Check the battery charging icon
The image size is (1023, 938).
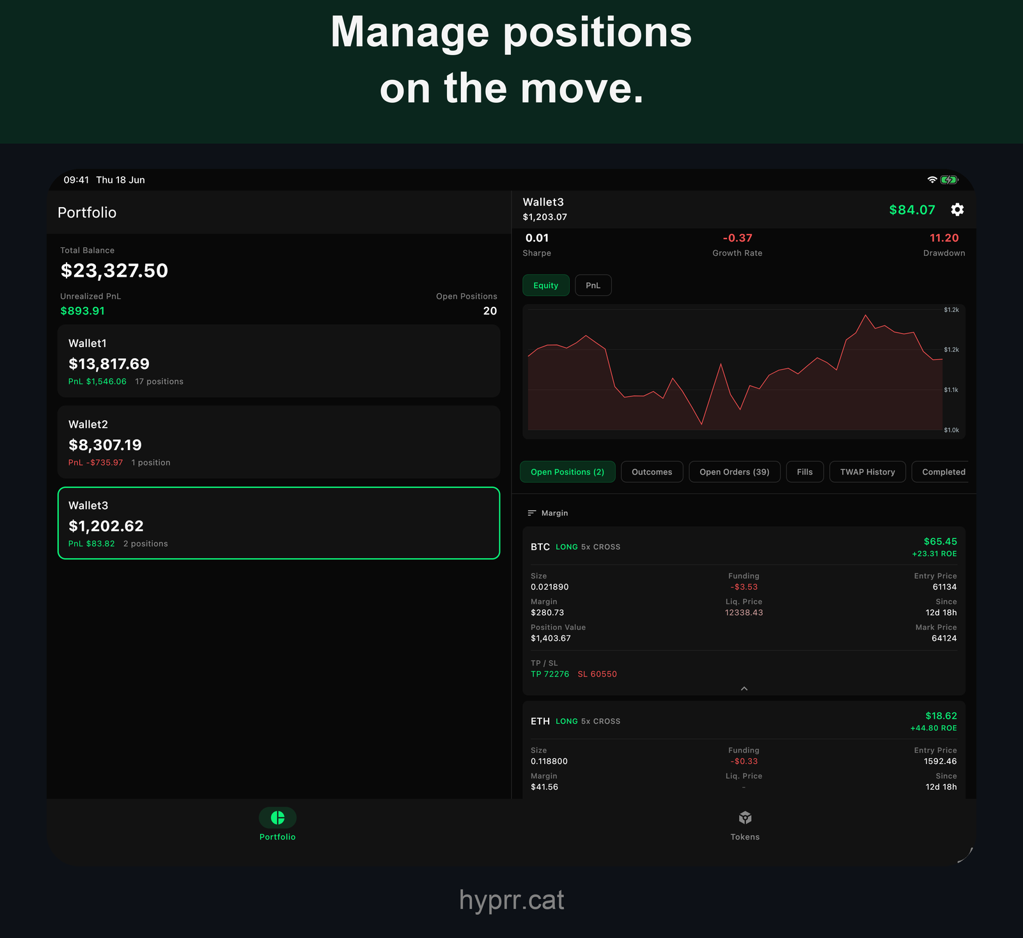[x=949, y=180]
